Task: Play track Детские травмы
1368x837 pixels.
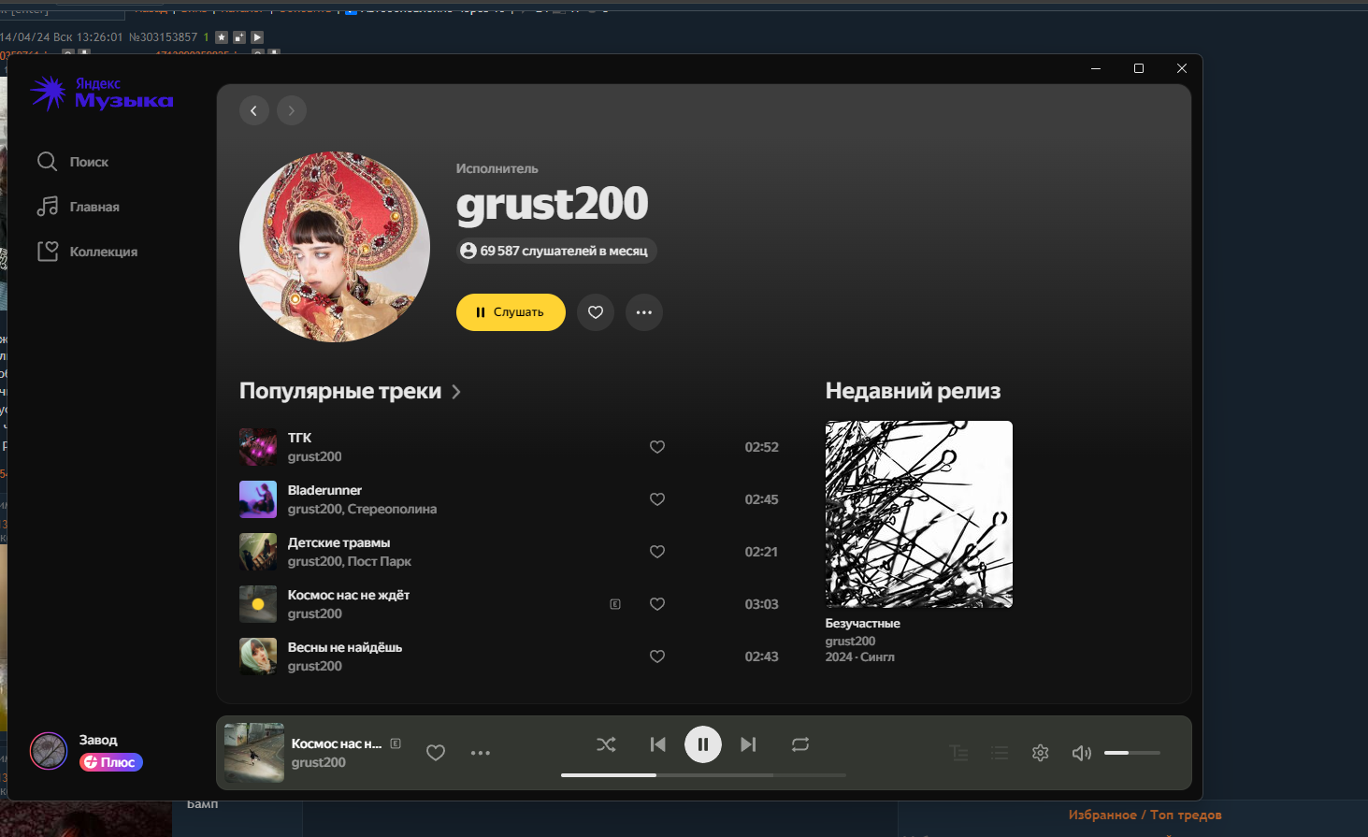Action: click(338, 542)
